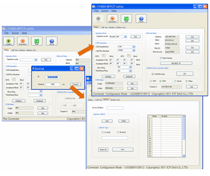Screen dimensions: 210x176
Task: Click title bar app icon of connected Setting window
Action: pos(93,6)
